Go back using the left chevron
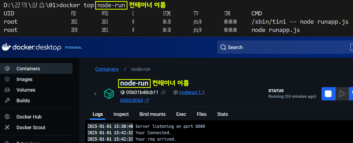 pos(95,93)
